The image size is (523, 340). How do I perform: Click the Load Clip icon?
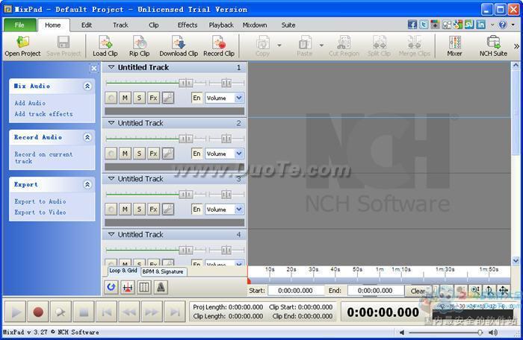tap(105, 46)
